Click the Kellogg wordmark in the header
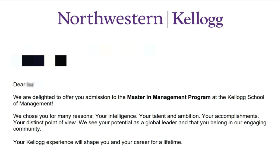This screenshot has width=278, height=152. 197,19
